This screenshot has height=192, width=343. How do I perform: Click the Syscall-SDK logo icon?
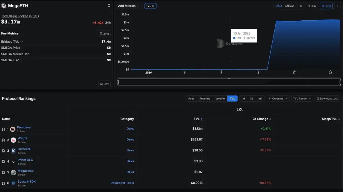13,183
